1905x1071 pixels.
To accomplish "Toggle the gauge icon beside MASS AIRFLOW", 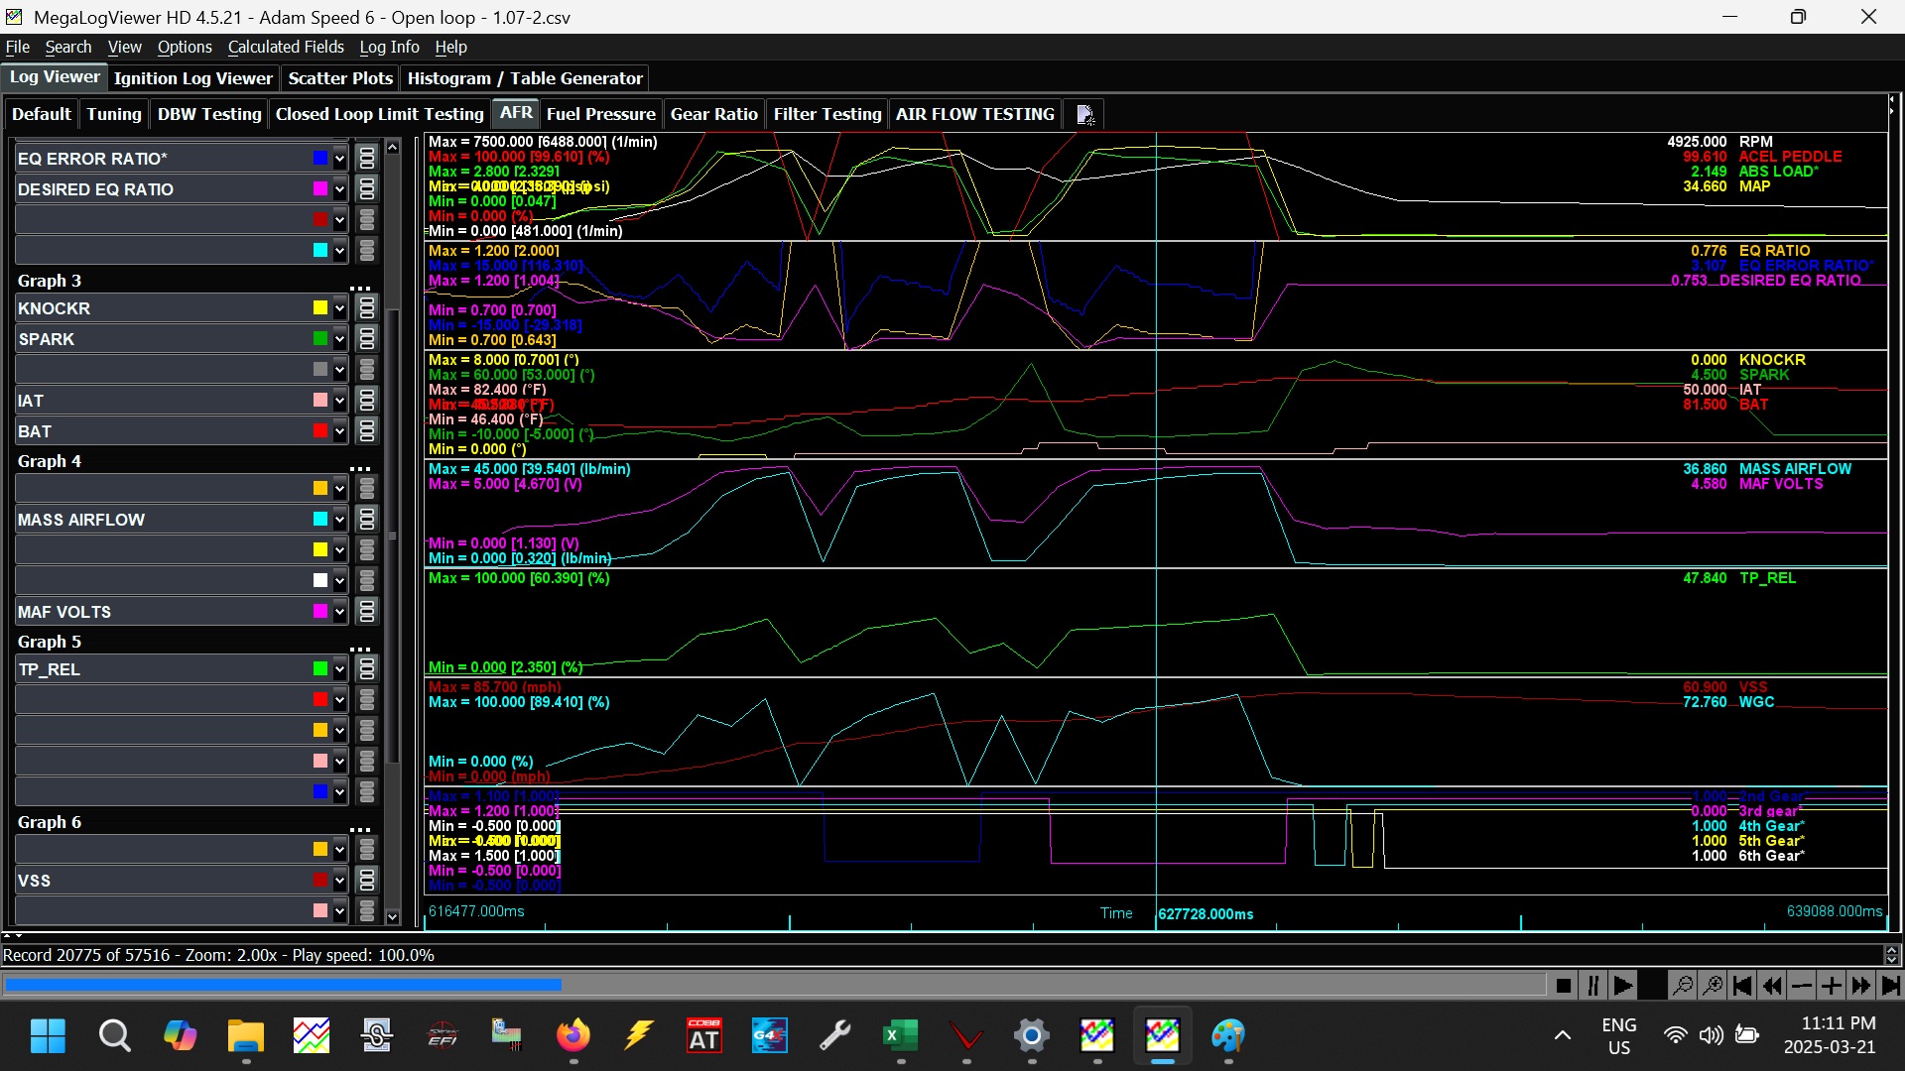I will [367, 520].
